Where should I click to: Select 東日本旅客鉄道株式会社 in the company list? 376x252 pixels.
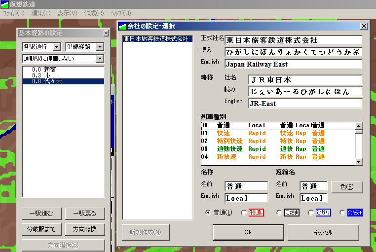(x=157, y=39)
